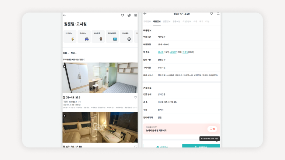Click the 찜 heart button in pink banner
285x160 pixels.
(212, 129)
